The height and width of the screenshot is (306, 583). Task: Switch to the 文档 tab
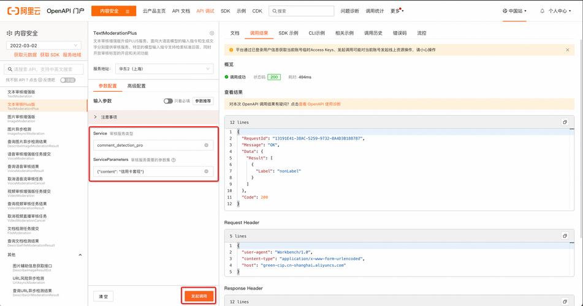point(235,33)
